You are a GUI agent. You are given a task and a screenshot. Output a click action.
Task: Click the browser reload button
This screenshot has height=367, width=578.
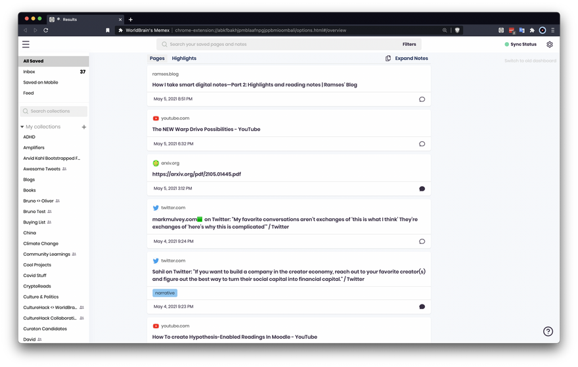pos(46,30)
